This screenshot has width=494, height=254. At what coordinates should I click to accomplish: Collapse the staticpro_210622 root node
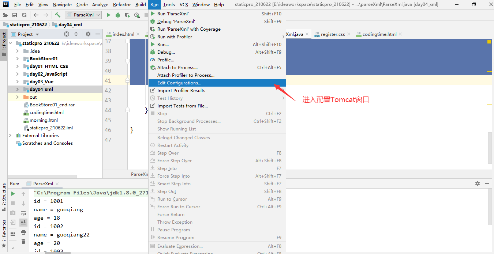pos(10,43)
